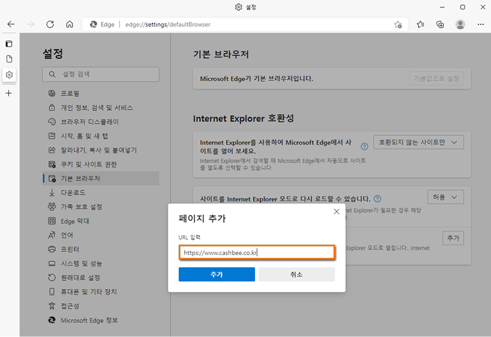This screenshot has height=337, width=491.
Task: Refresh the settings page
Action: point(50,24)
